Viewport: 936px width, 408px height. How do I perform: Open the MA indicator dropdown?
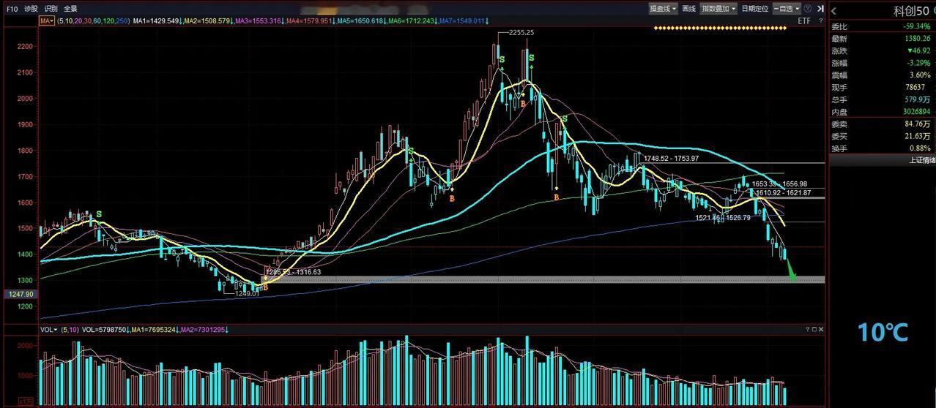point(47,21)
